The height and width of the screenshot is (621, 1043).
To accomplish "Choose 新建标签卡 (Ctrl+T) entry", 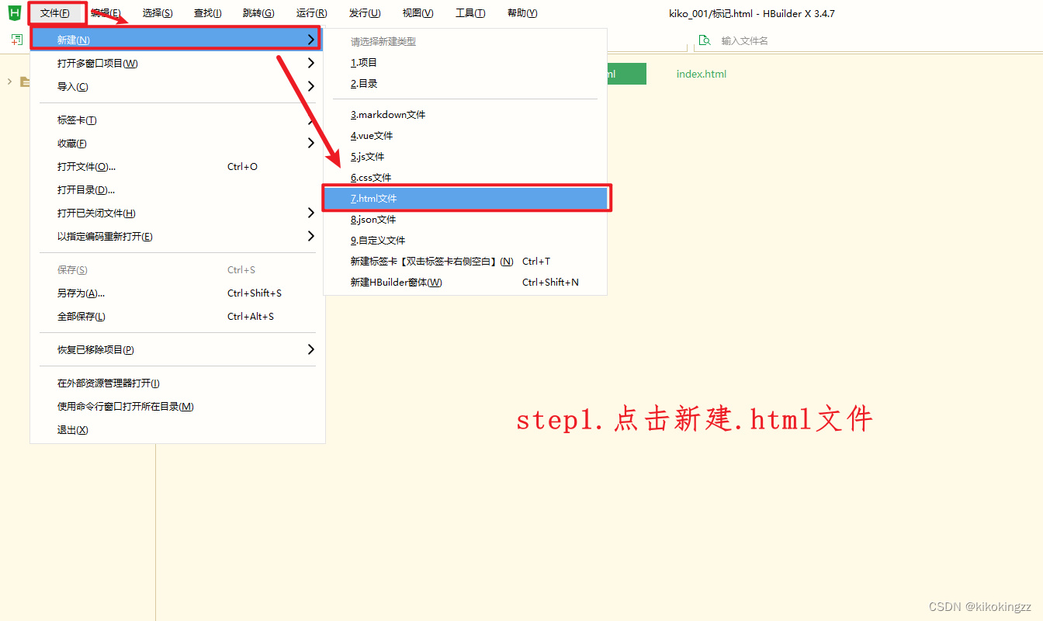I will 465,261.
